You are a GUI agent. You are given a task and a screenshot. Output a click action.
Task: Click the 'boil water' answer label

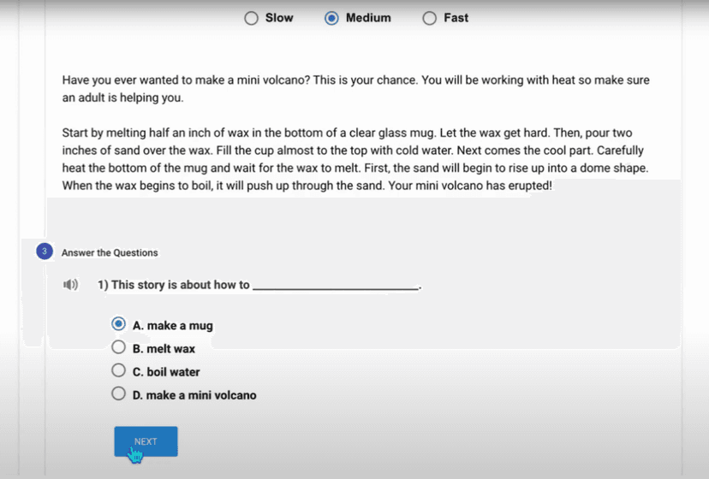click(x=173, y=372)
